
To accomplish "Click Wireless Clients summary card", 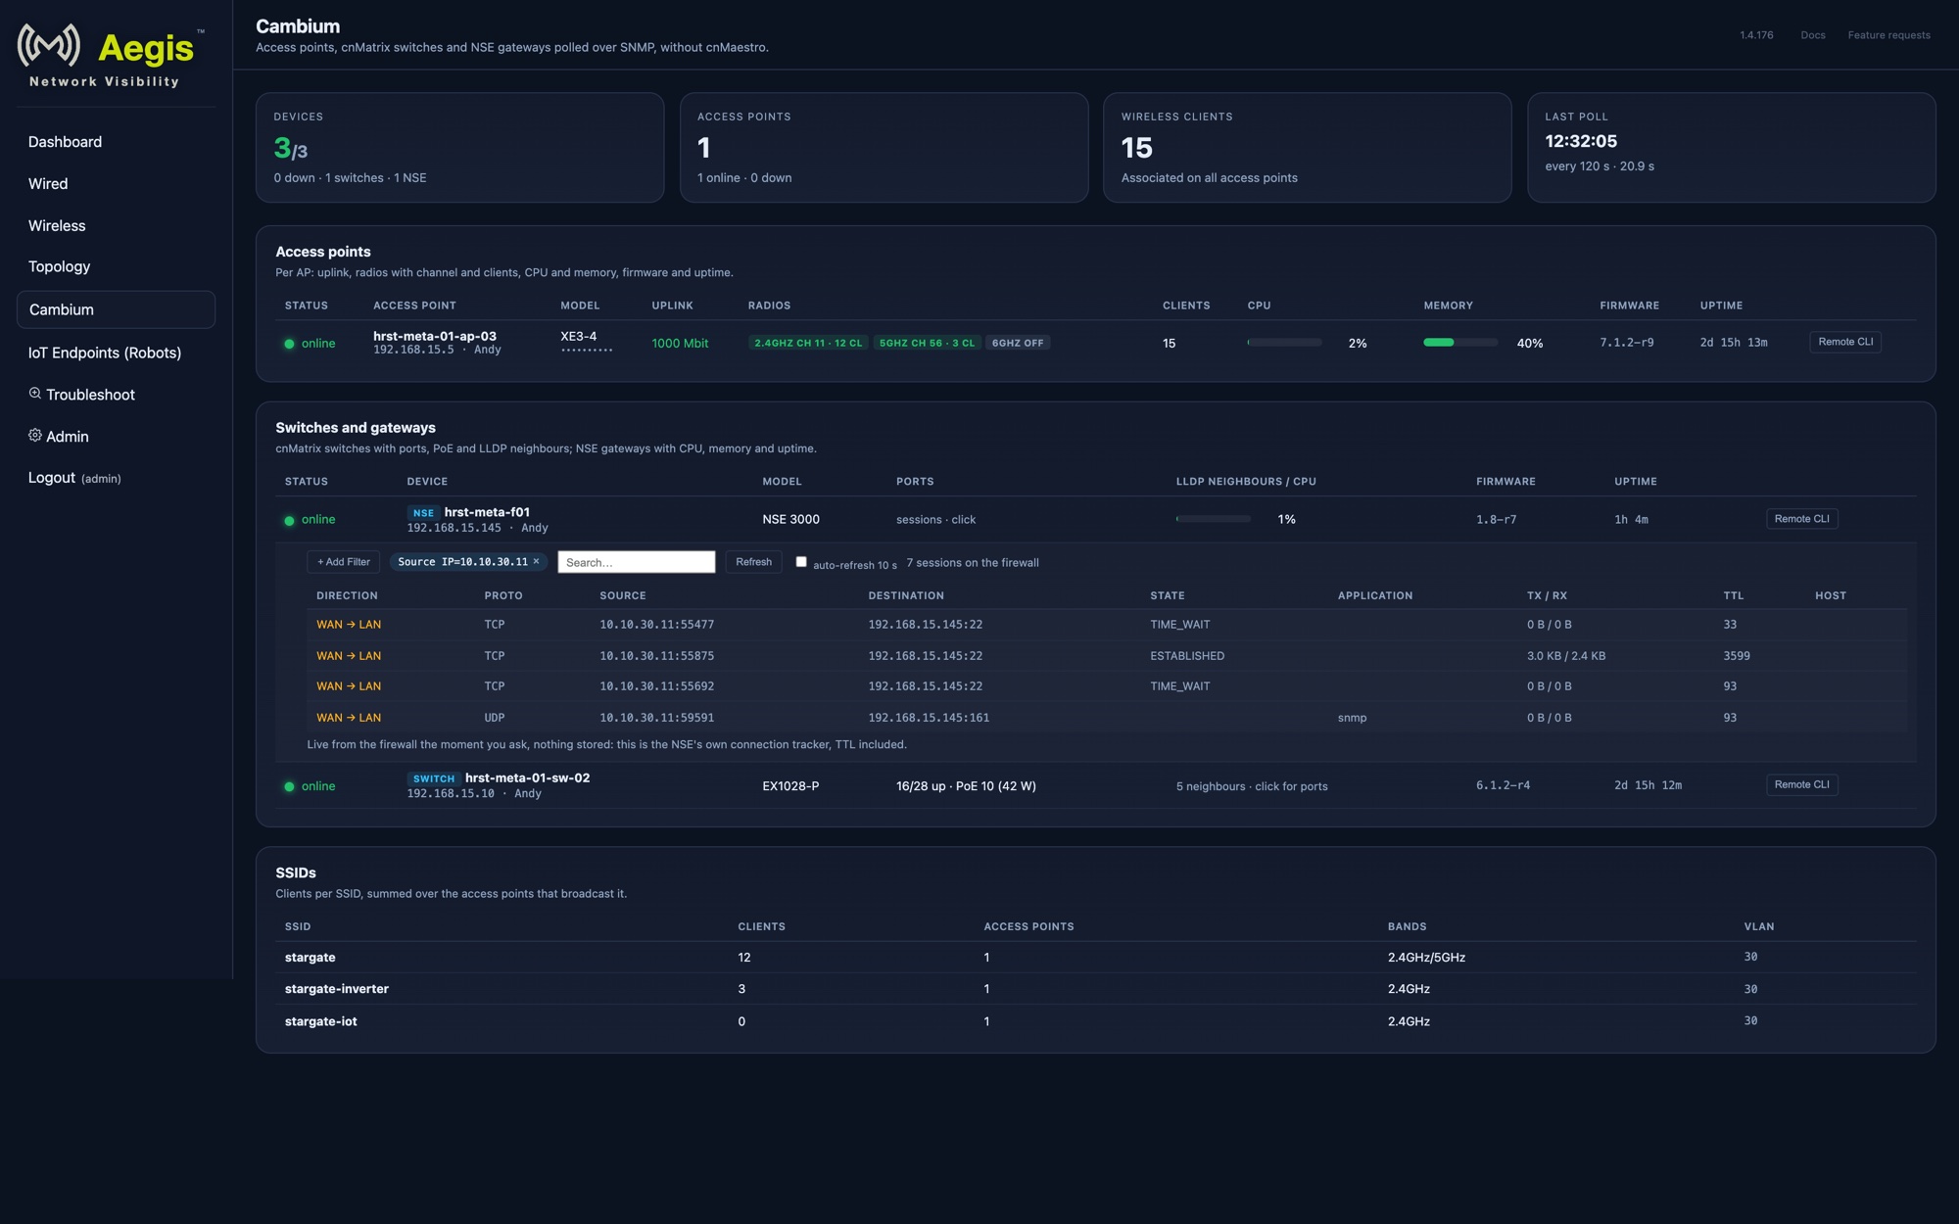I will click(1307, 148).
